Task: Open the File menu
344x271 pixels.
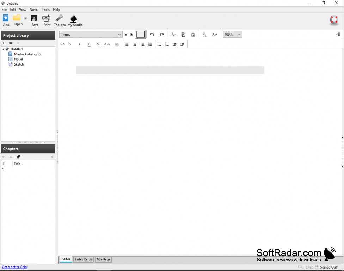Action: coord(4,10)
